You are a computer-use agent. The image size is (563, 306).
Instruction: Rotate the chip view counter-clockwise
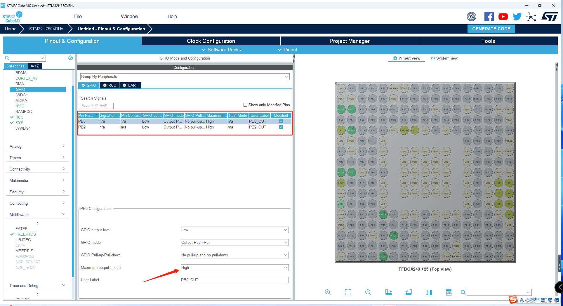(x=409, y=292)
